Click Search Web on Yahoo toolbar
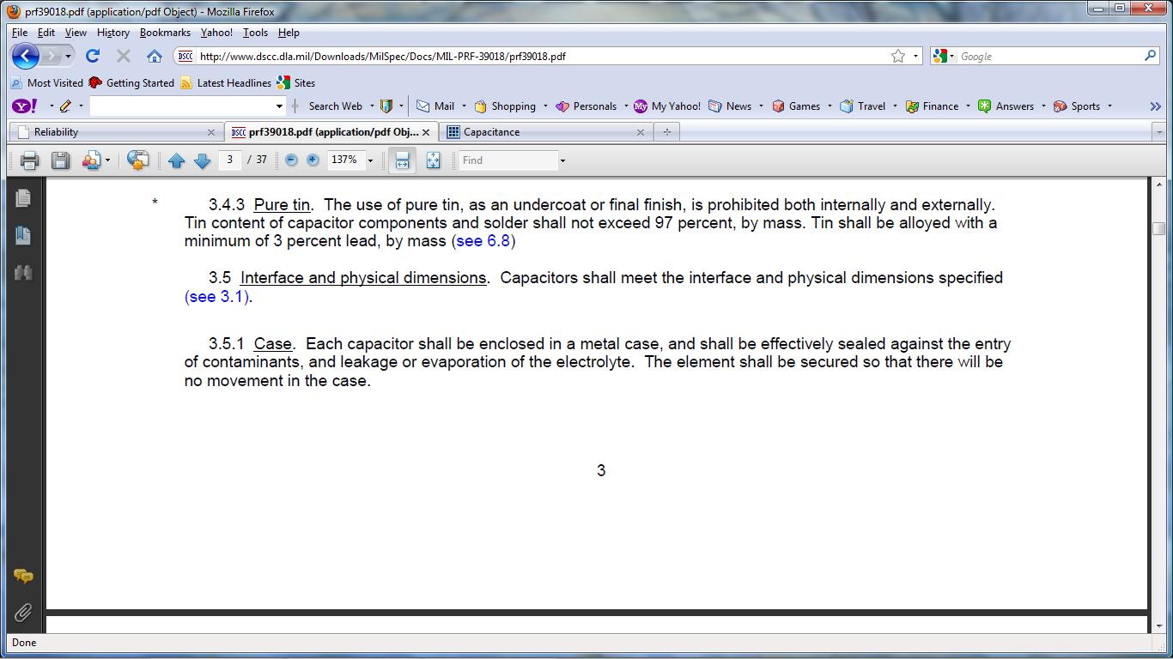Screen dimensions: 1173x659 [x=335, y=106]
